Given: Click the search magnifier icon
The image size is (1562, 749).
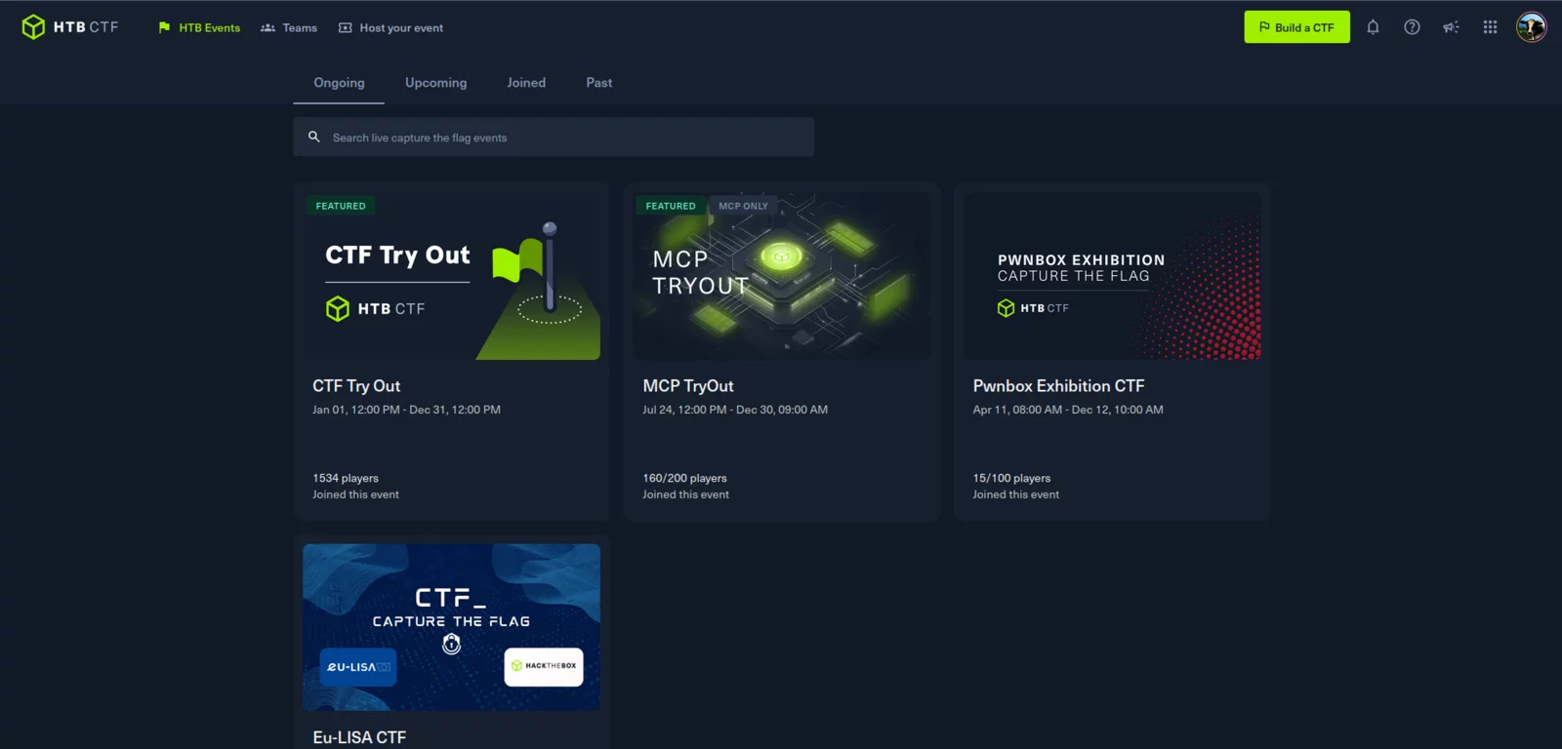Looking at the screenshot, I should (x=314, y=138).
